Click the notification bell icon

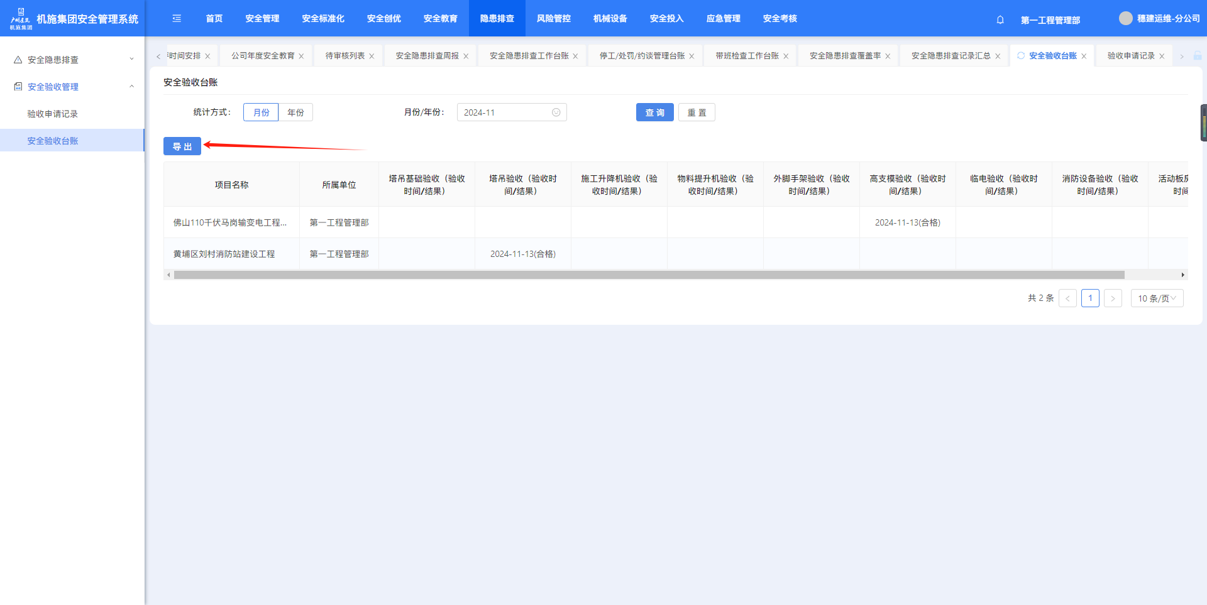[x=1000, y=19]
